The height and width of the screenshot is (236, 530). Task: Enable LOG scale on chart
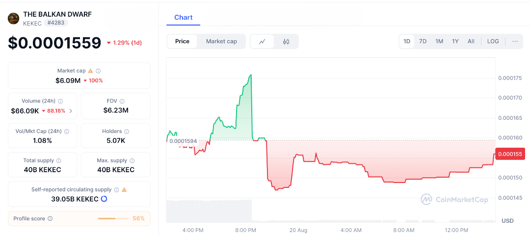[493, 41]
